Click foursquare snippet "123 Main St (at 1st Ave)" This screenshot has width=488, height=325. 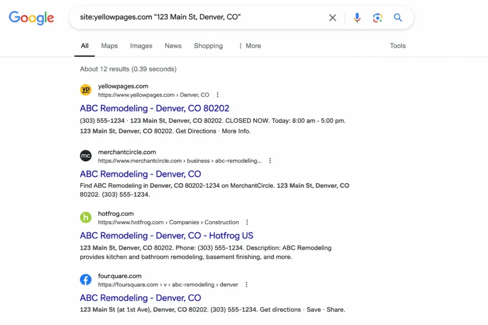(213, 309)
